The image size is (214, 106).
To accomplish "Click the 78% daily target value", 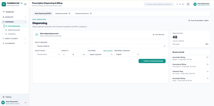I will pos(207,44).
